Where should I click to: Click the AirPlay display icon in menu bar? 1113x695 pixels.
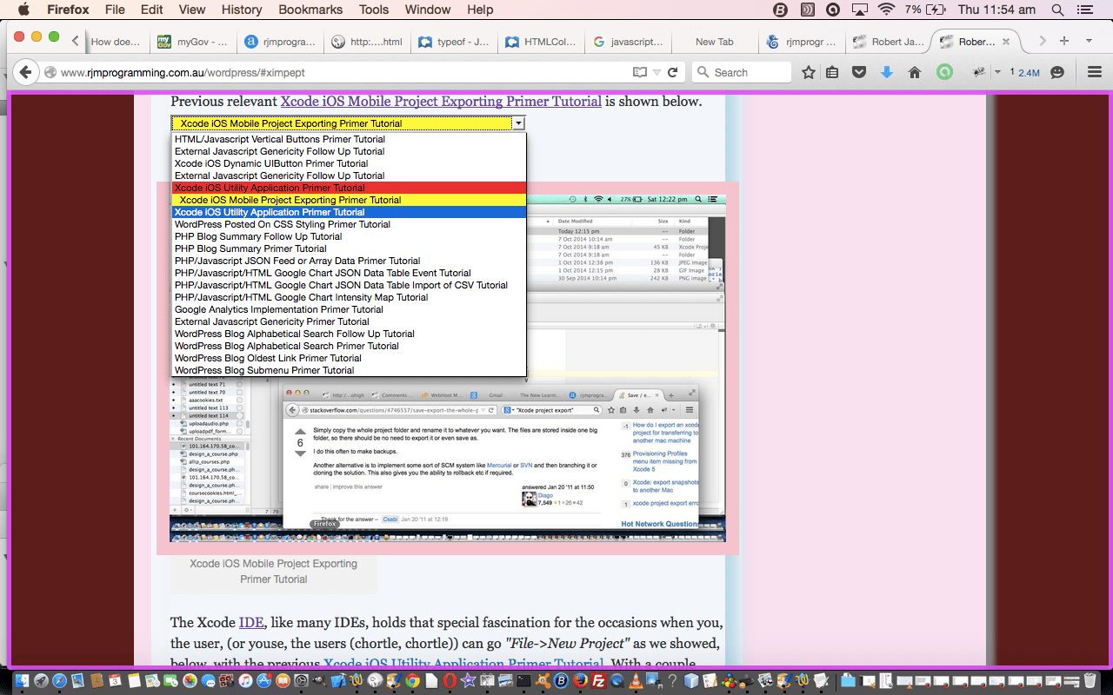click(859, 10)
